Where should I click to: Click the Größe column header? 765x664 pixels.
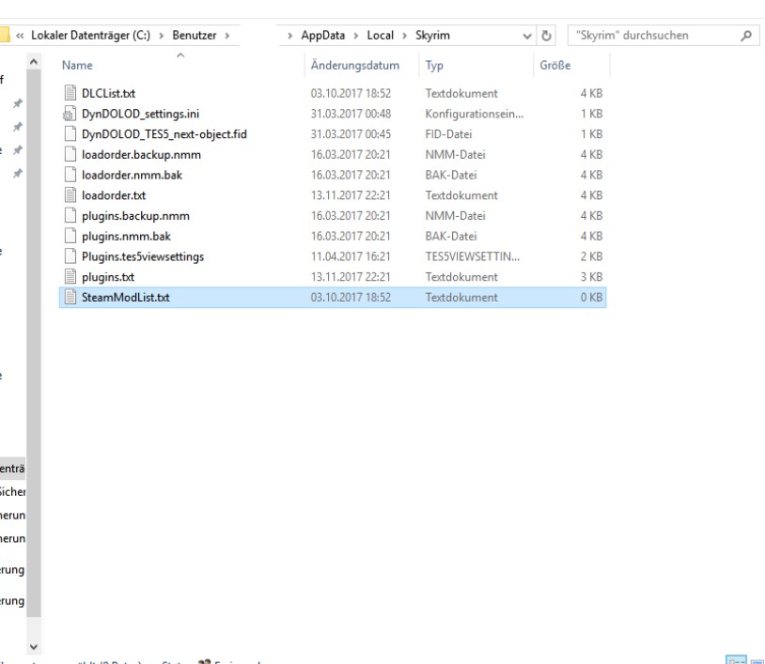[554, 66]
